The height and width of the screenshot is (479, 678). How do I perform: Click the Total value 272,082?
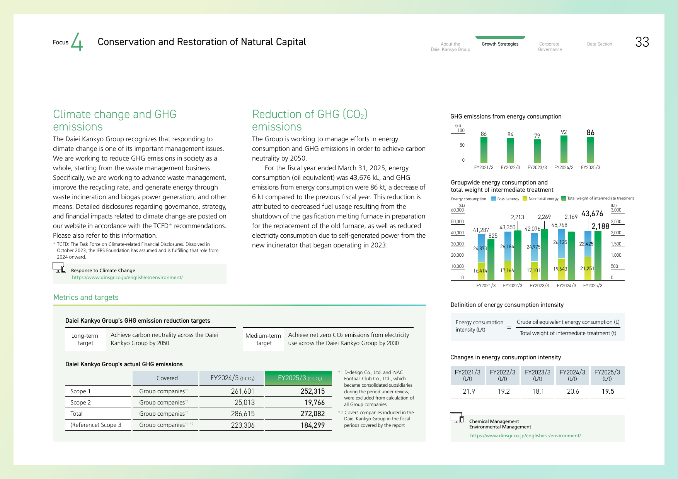[313, 414]
